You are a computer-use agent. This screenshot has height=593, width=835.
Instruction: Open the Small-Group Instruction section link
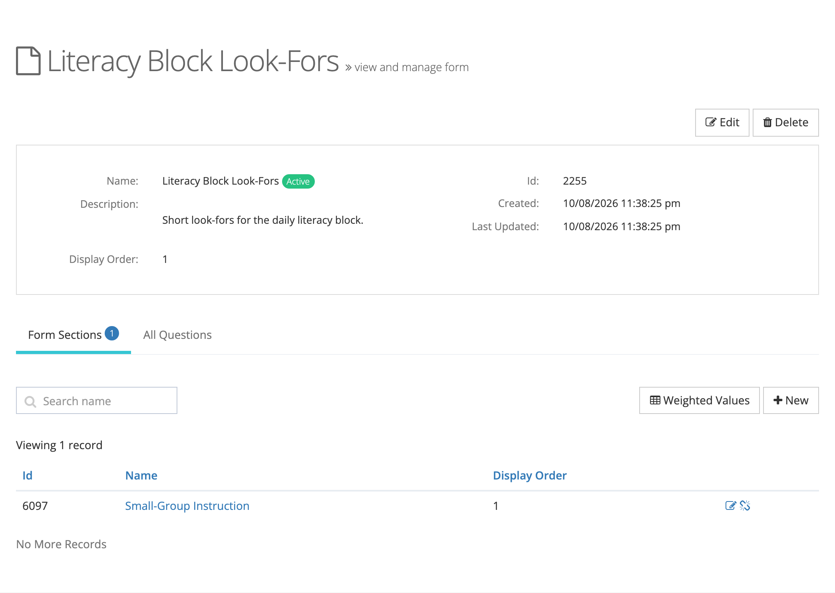tap(187, 505)
